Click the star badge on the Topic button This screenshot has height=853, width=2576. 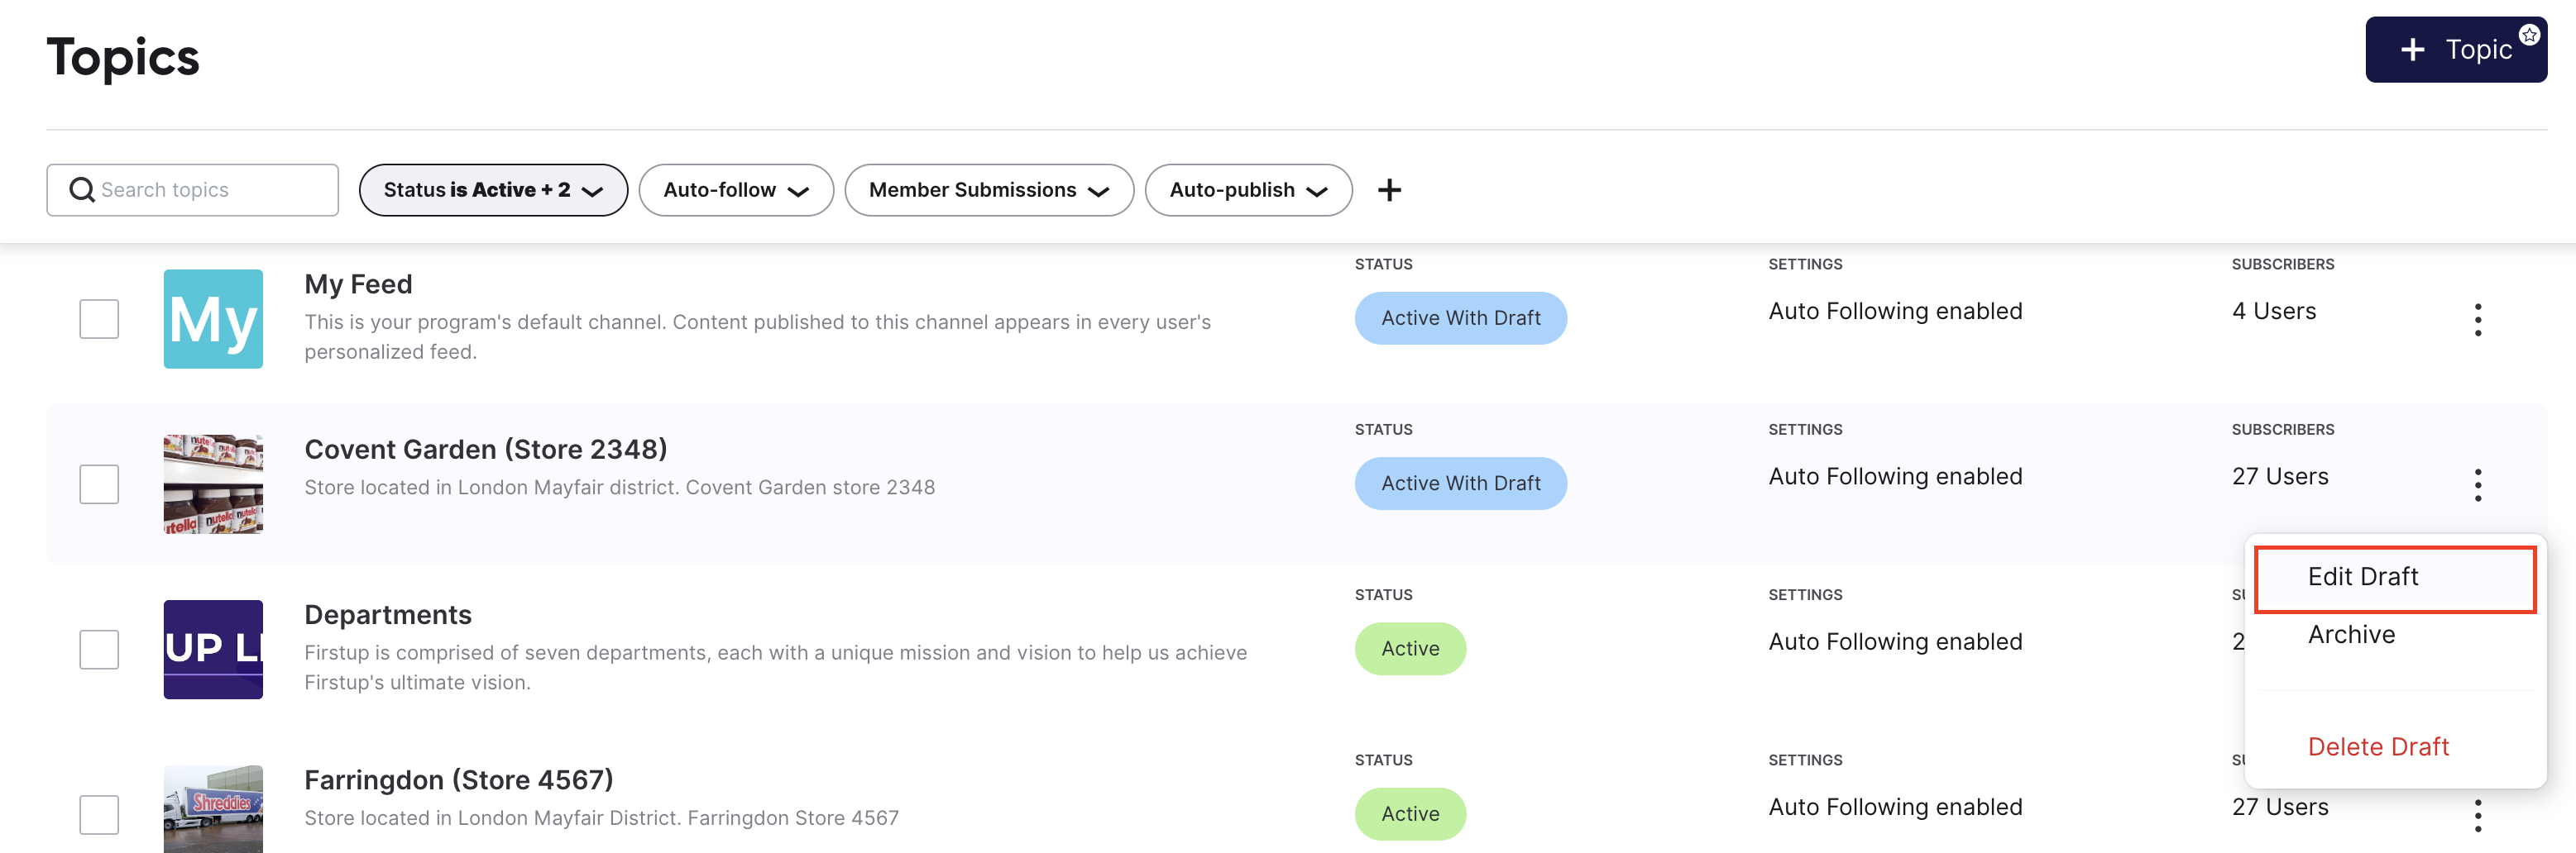click(x=2529, y=35)
